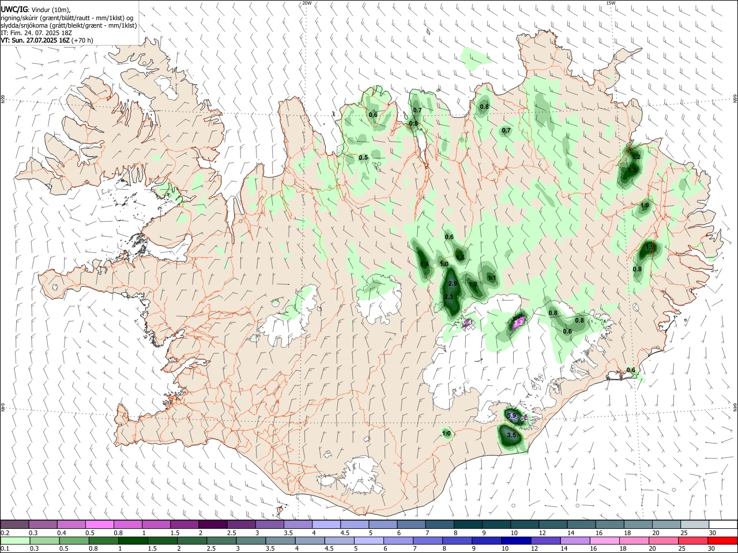Viewport: 738px width, 553px height.
Task: Pick the gray-green 2.5 rain legend swatch
Action: point(221,540)
